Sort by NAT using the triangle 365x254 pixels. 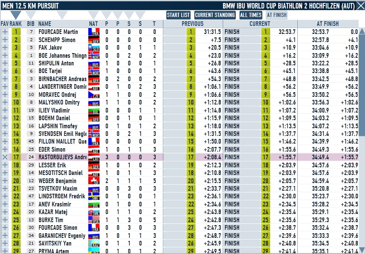pos(94,14)
